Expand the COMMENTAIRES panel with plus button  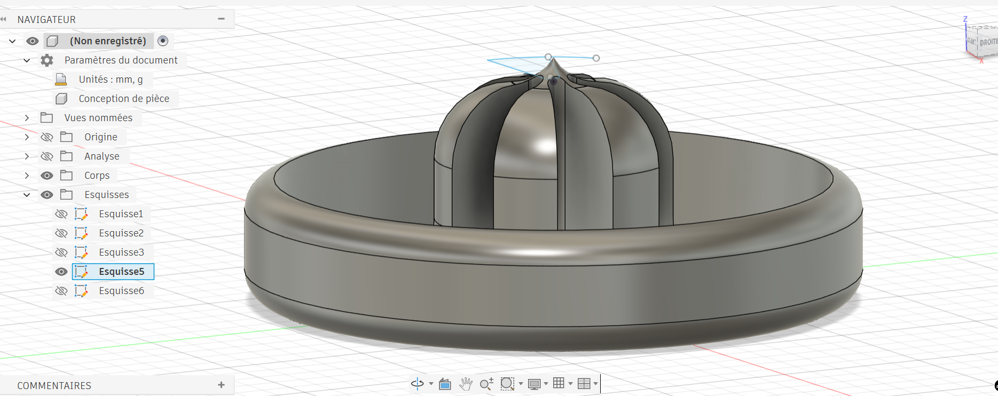[222, 385]
